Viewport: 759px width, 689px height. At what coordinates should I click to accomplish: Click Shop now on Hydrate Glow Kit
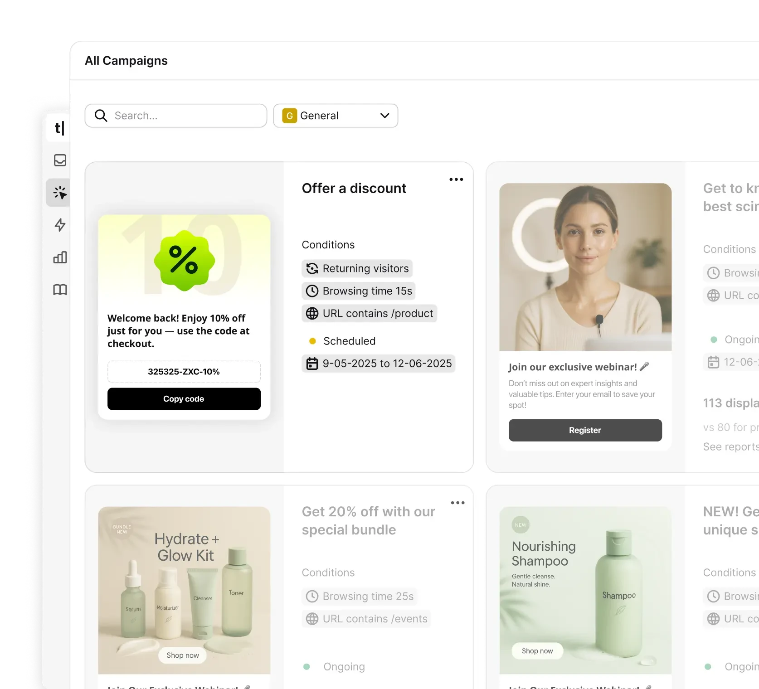pyautogui.click(x=182, y=655)
